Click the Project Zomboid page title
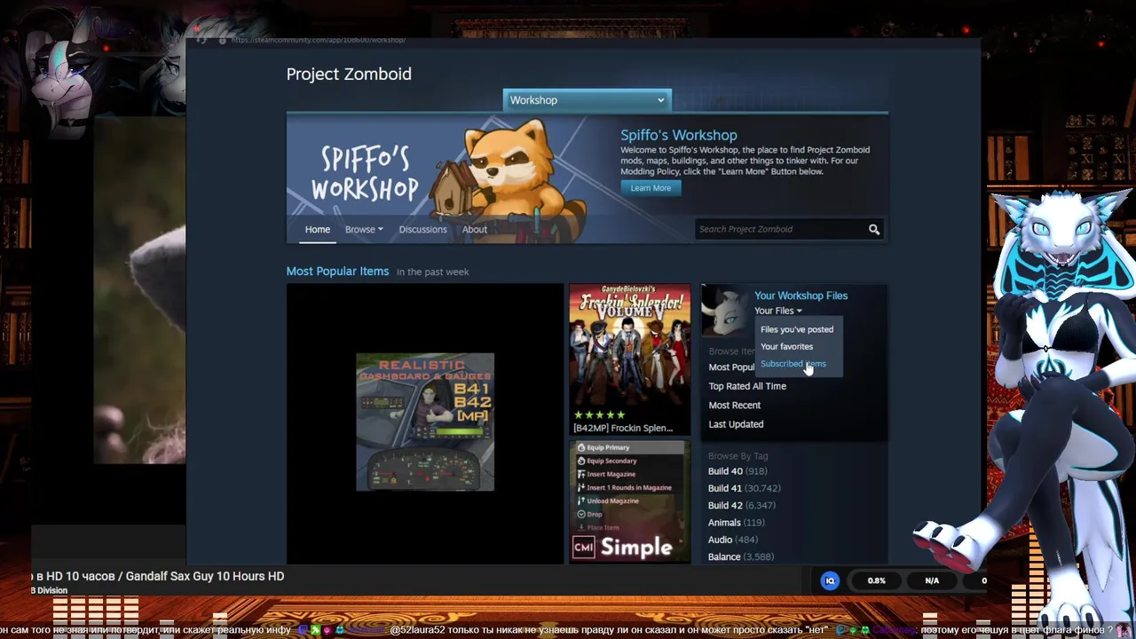Viewport: 1136px width, 639px height. [349, 74]
